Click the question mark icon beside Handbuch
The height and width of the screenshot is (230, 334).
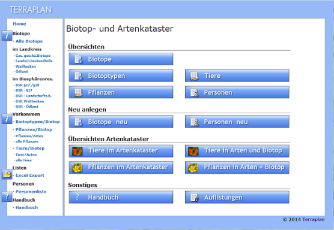(7, 196)
